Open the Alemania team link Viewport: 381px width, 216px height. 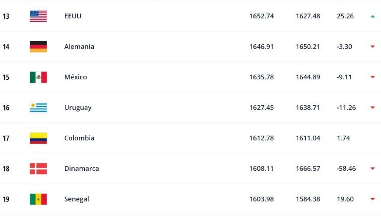tap(79, 47)
